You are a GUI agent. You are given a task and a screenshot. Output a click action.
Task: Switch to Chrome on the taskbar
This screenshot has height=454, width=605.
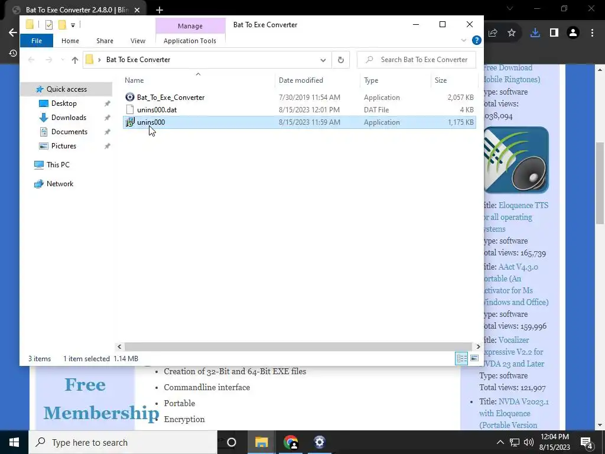(291, 442)
